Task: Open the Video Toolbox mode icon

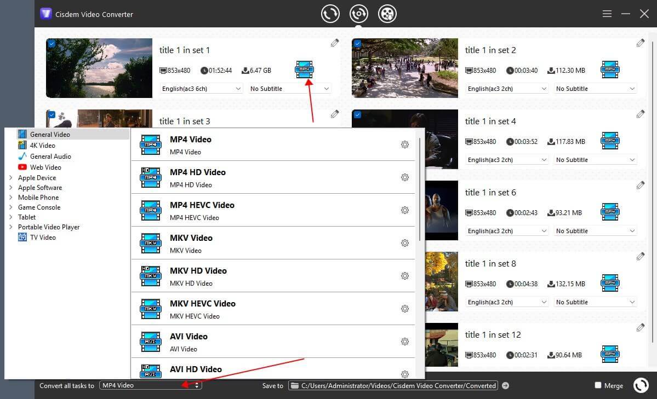Action: pyautogui.click(x=387, y=13)
